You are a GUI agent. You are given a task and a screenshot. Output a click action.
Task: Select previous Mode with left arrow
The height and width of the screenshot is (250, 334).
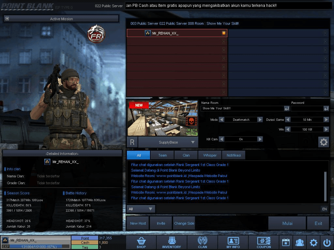(221, 120)
